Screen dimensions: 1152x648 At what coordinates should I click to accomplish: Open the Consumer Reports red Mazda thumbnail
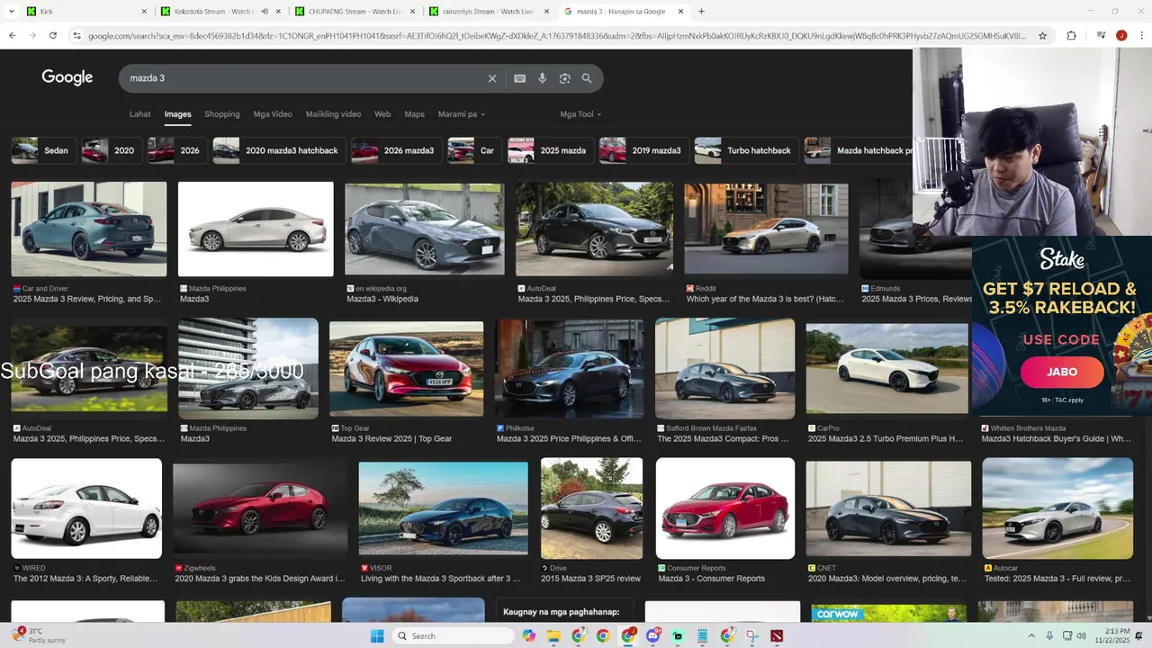(725, 508)
